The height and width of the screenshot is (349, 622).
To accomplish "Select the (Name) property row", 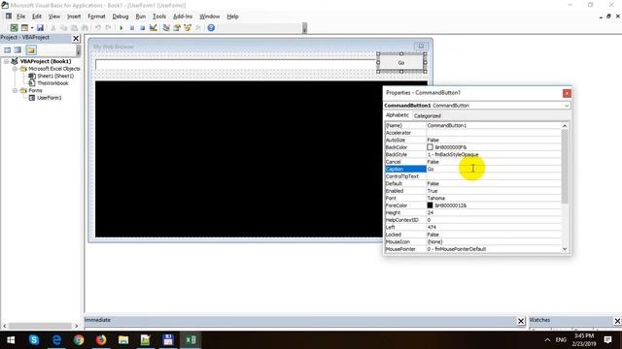I will pos(473,125).
